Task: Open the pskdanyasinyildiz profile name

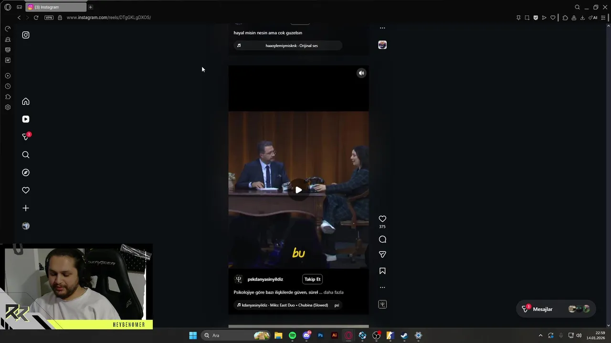Action: click(265, 279)
